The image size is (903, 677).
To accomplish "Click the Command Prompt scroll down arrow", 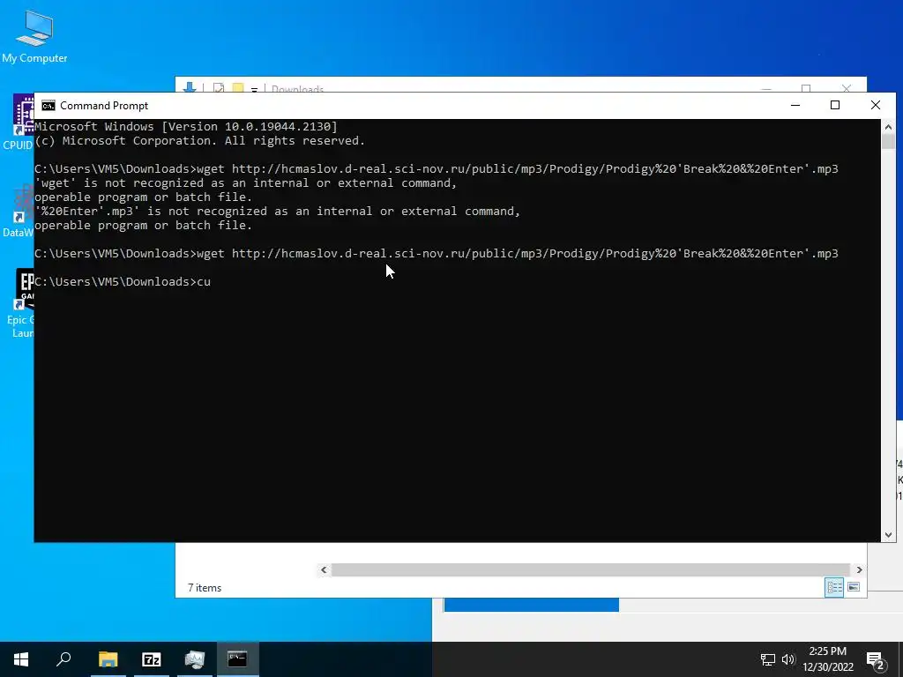I will click(x=888, y=535).
